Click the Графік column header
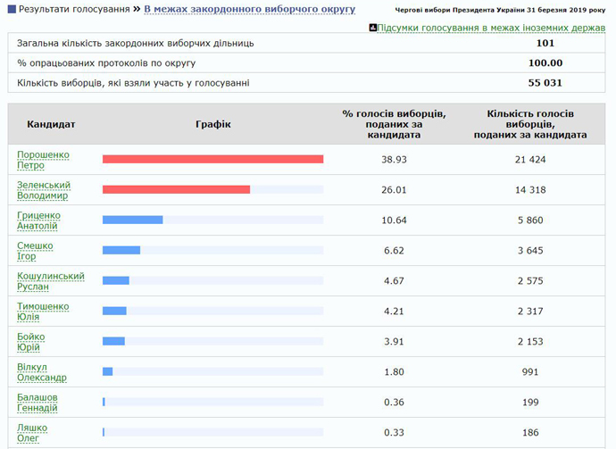616x449 pixels. pos(212,124)
